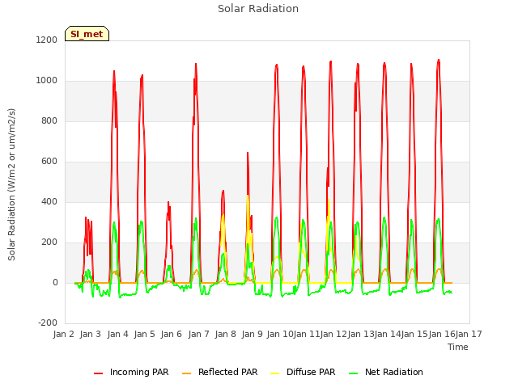Click the orange Reflected PAR legend swatch
This screenshot has height=388, width=518.
[186, 373]
